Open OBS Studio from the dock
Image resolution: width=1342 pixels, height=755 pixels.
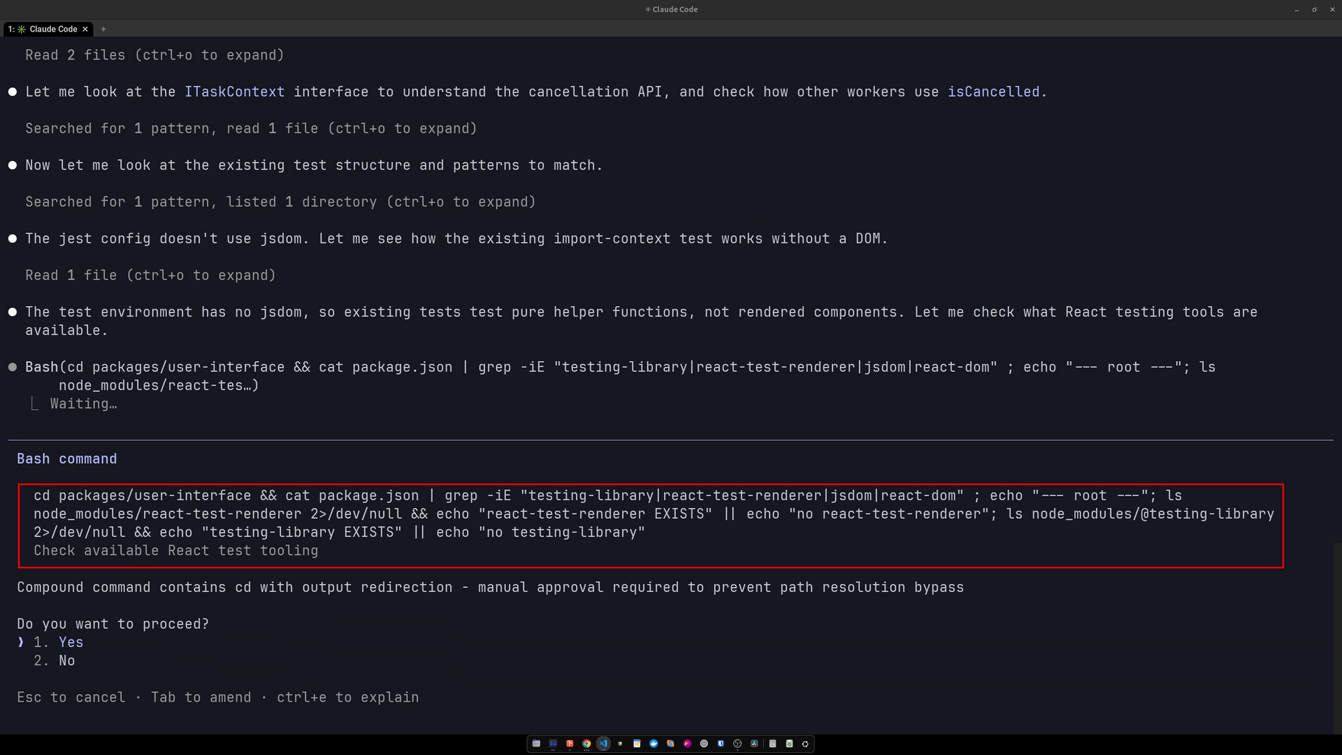(x=737, y=744)
